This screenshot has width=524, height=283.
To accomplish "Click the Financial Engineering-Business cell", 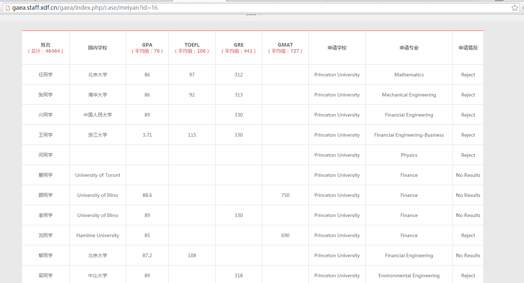I will pyautogui.click(x=409, y=135).
